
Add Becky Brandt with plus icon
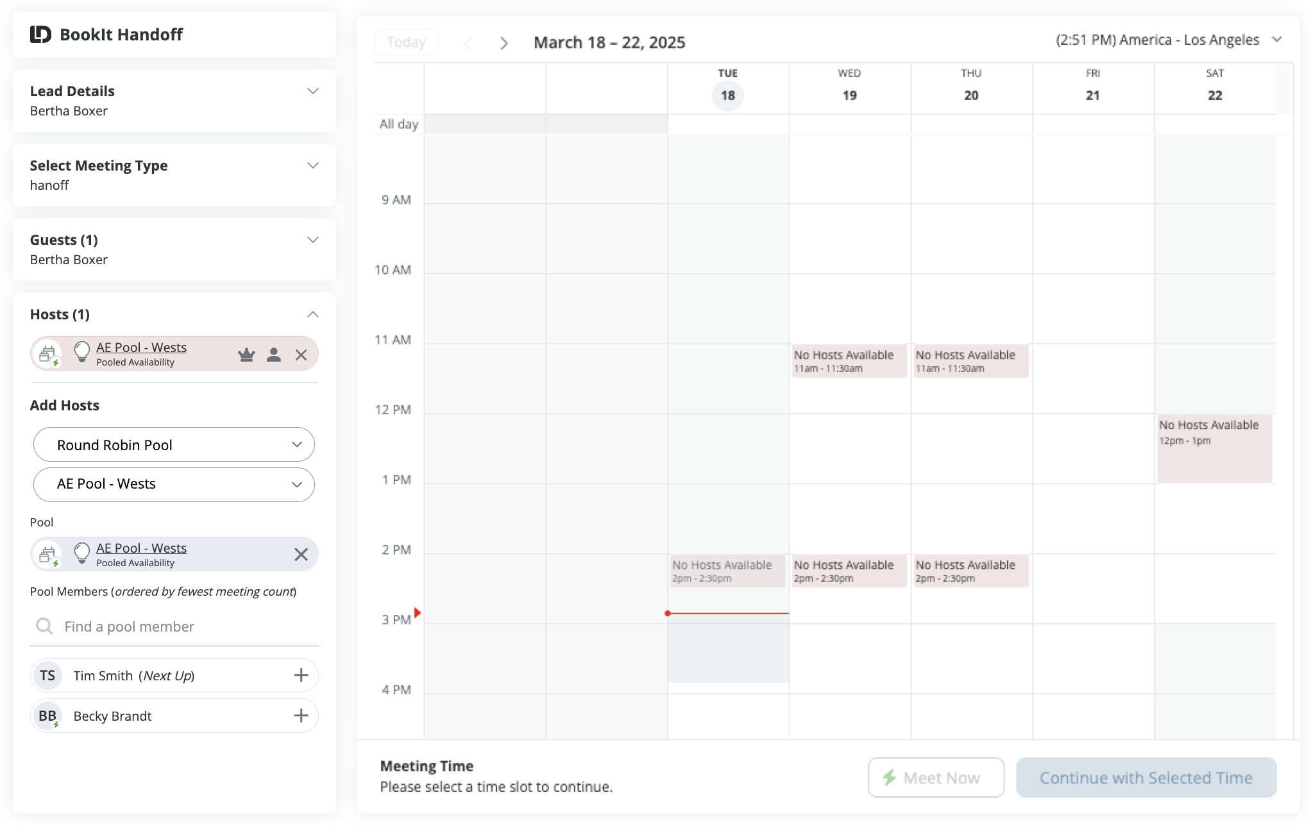(301, 716)
